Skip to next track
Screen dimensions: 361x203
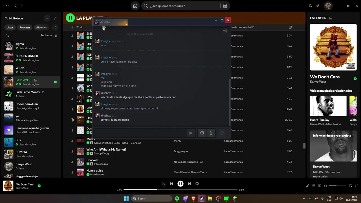[189, 184]
